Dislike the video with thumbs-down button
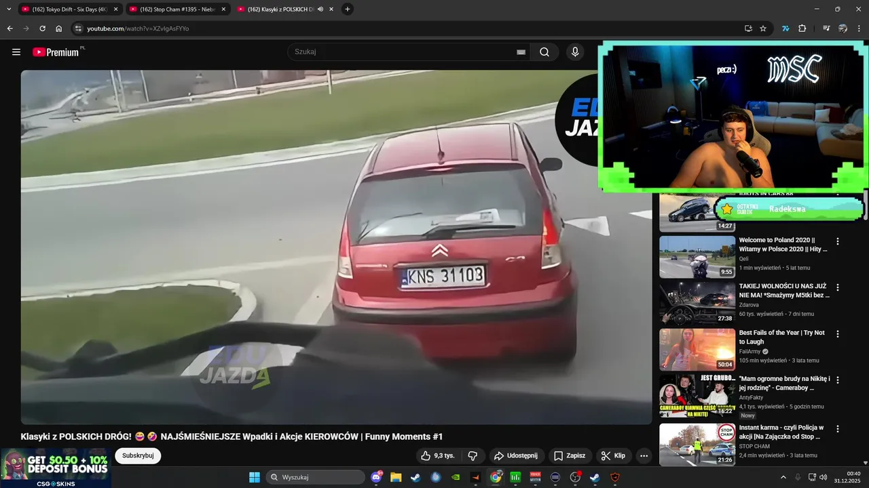The image size is (869, 488). (473, 455)
